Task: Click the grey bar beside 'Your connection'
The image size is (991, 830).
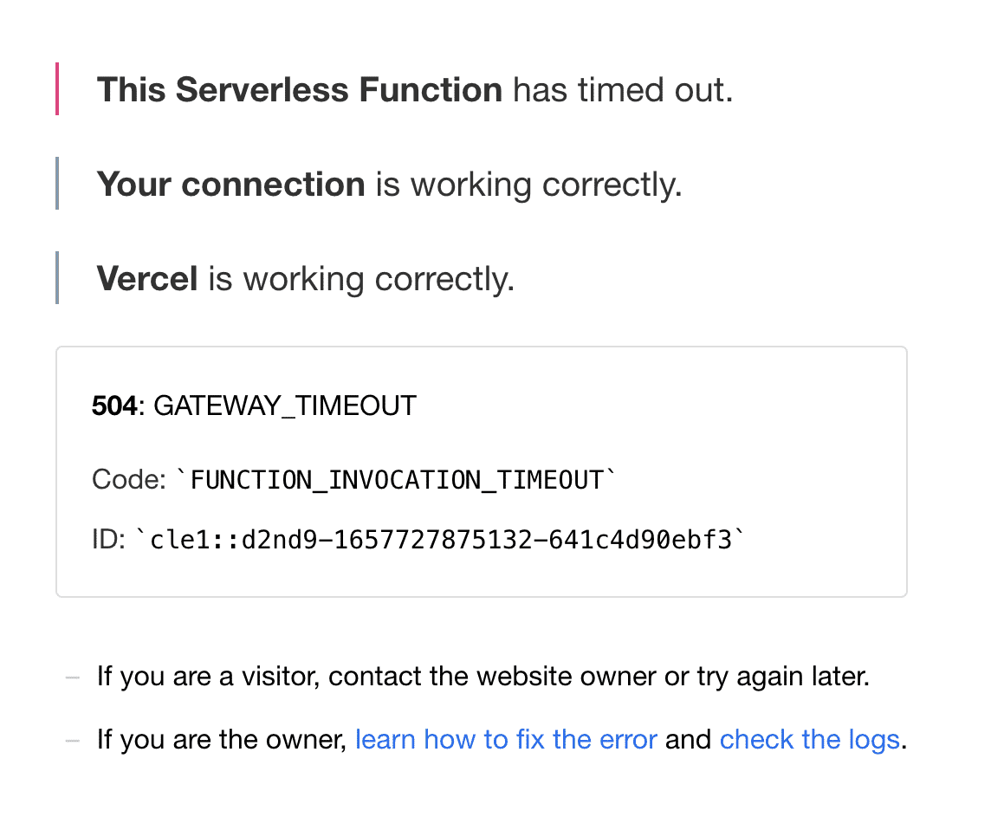Action: coord(57,184)
